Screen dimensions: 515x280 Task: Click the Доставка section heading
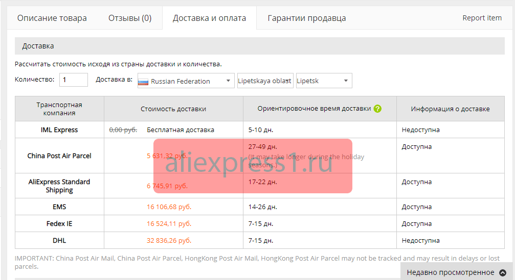(x=38, y=46)
